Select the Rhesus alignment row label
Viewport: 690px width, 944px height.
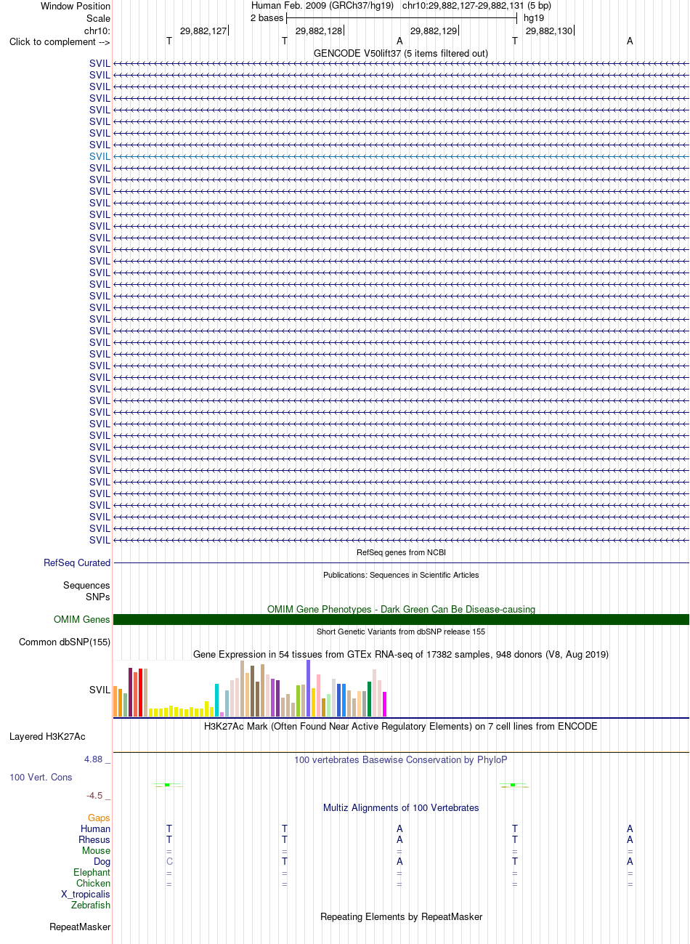[94, 839]
